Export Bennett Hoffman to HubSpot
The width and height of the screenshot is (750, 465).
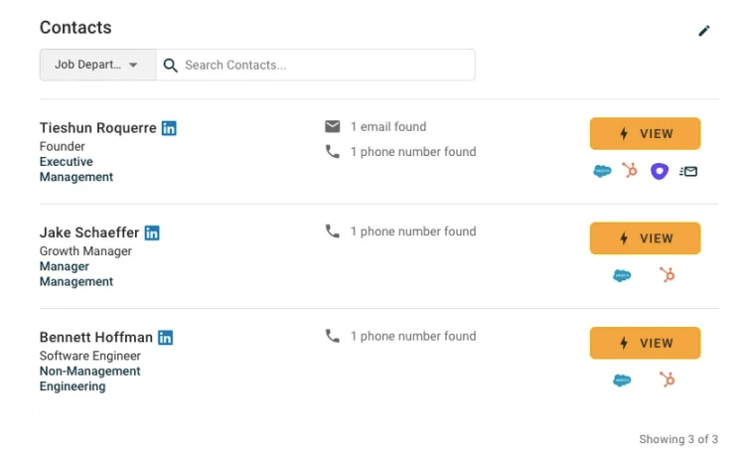(x=668, y=380)
